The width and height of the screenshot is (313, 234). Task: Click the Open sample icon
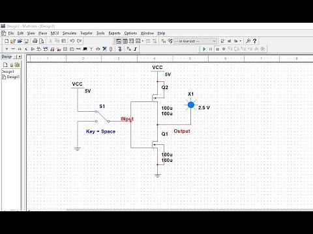(20, 41)
